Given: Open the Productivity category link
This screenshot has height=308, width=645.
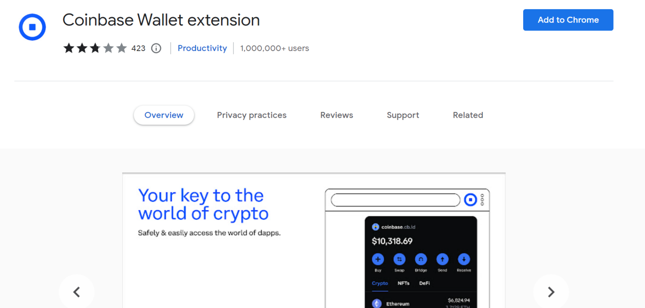Looking at the screenshot, I should (202, 48).
